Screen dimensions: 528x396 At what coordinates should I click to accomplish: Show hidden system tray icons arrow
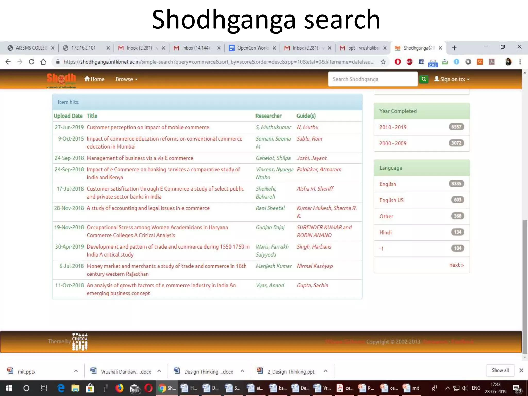coord(448,388)
